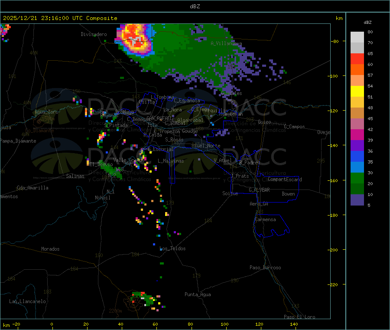This screenshot has width=390, height=330.
Task: Click the -80 km vertical axis tick label
Action: coord(335,41)
